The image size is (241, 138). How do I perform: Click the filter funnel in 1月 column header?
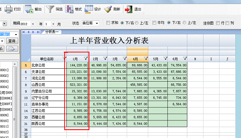click(x=86, y=58)
